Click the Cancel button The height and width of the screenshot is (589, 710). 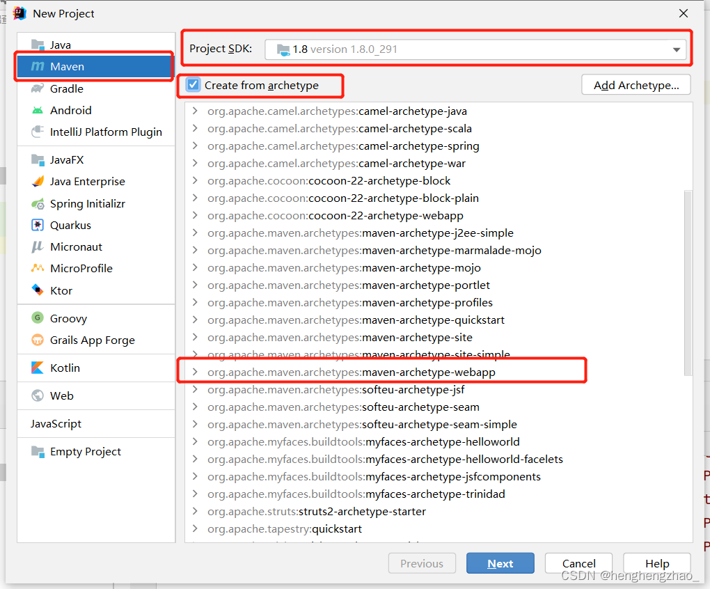(x=578, y=563)
